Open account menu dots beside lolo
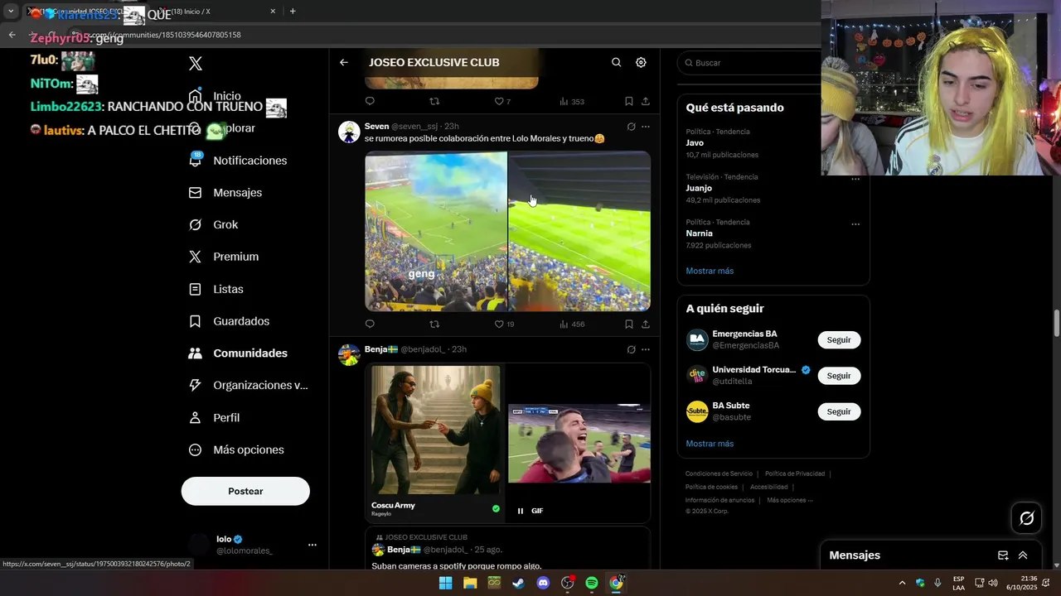This screenshot has height=596, width=1061. [312, 545]
